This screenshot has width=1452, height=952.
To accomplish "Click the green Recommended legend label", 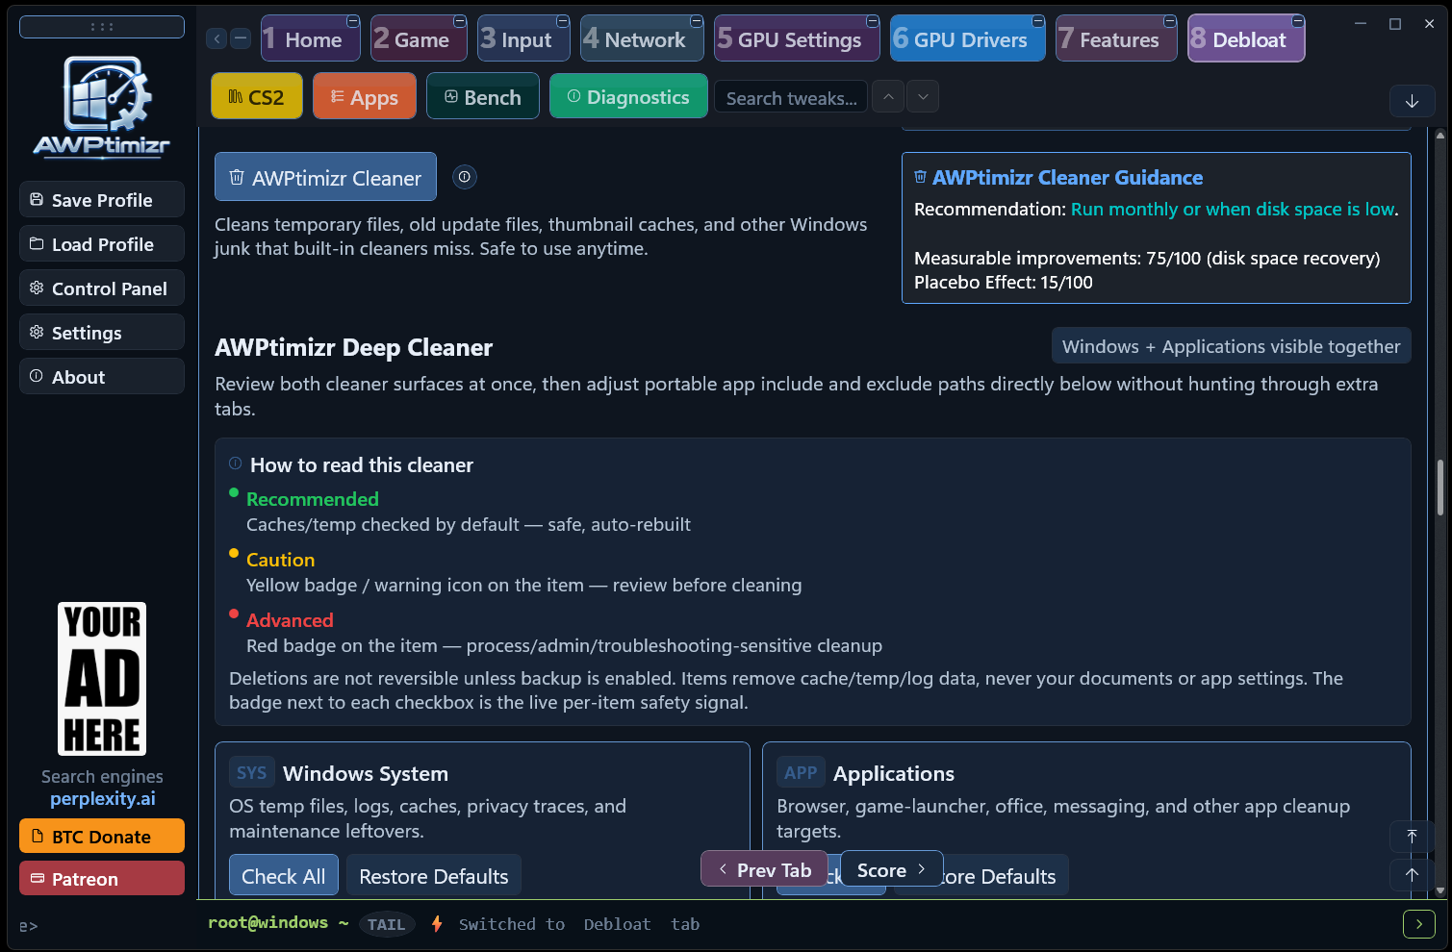I will pos(313,499).
